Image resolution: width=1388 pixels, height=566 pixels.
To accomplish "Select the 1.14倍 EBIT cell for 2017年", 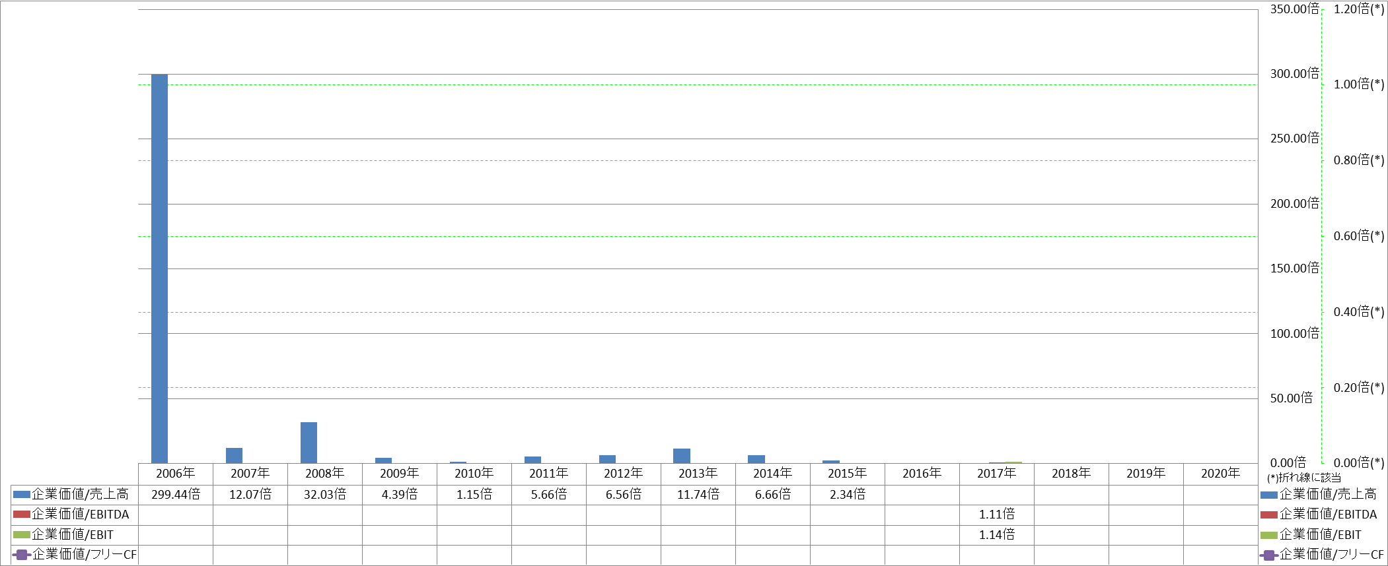I will pos(997,534).
